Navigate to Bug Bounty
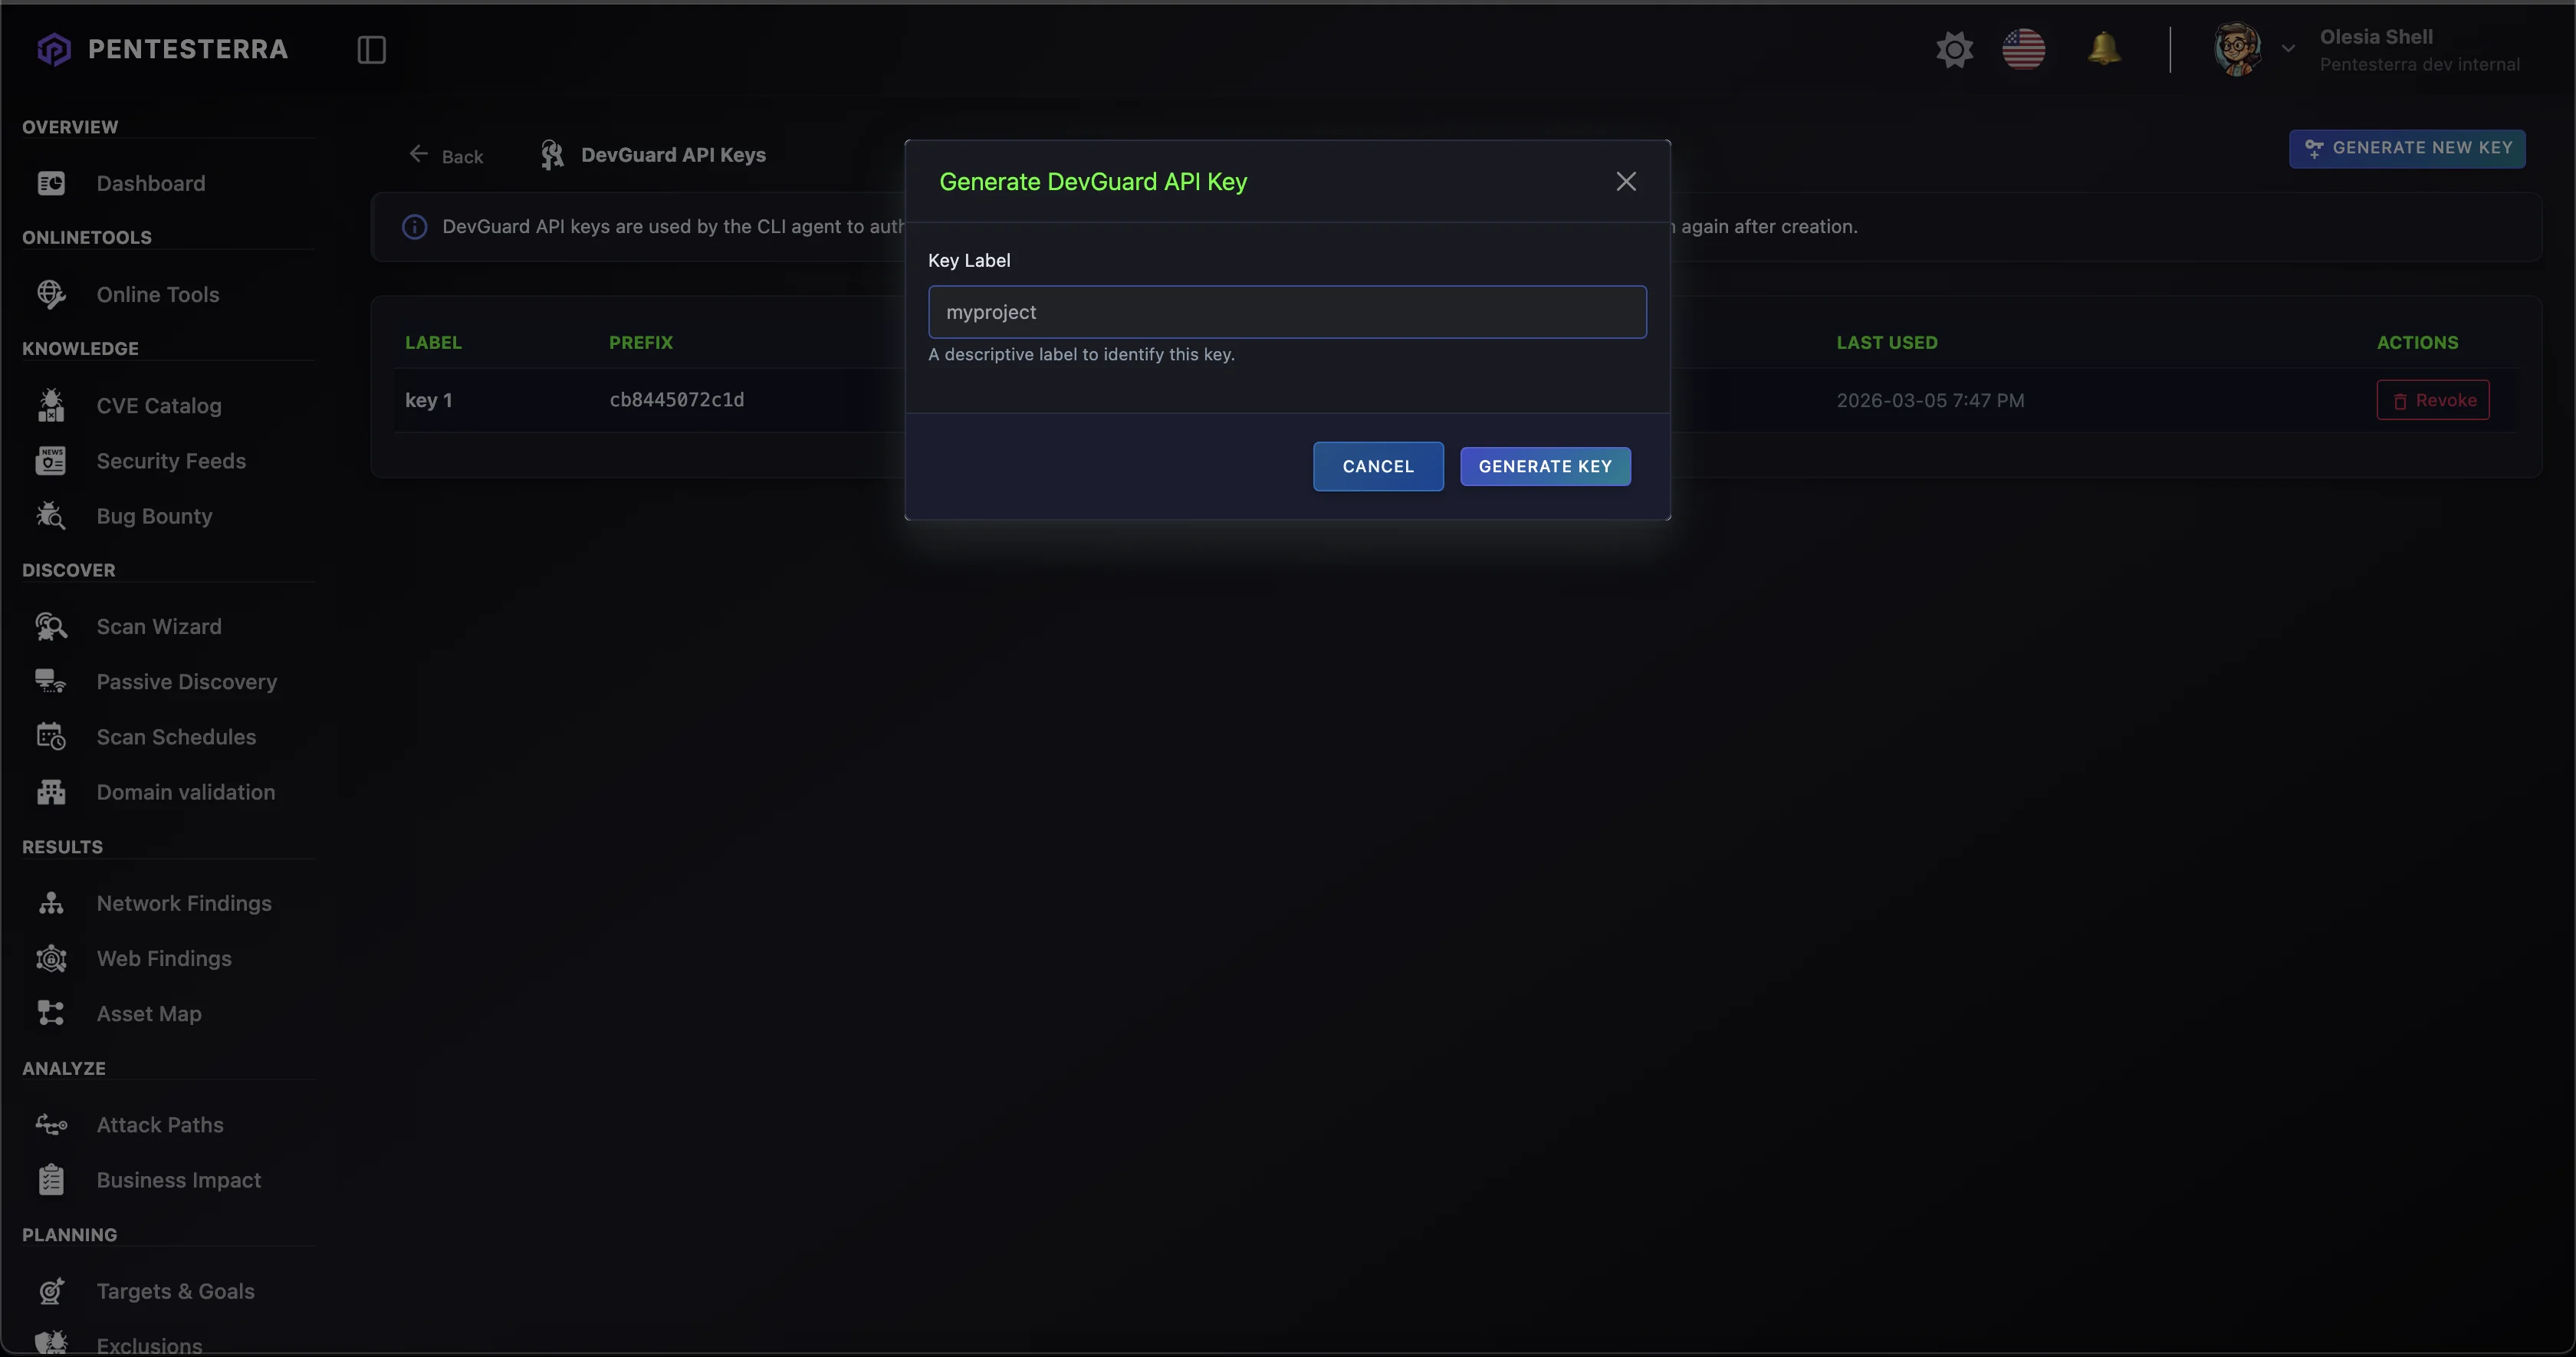Image resolution: width=2576 pixels, height=1357 pixels. 154,516
